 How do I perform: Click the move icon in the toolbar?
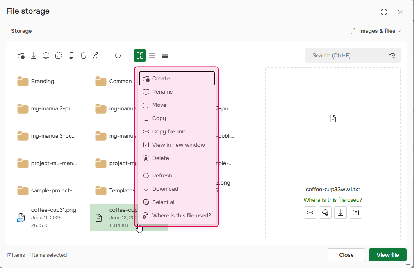click(x=59, y=55)
